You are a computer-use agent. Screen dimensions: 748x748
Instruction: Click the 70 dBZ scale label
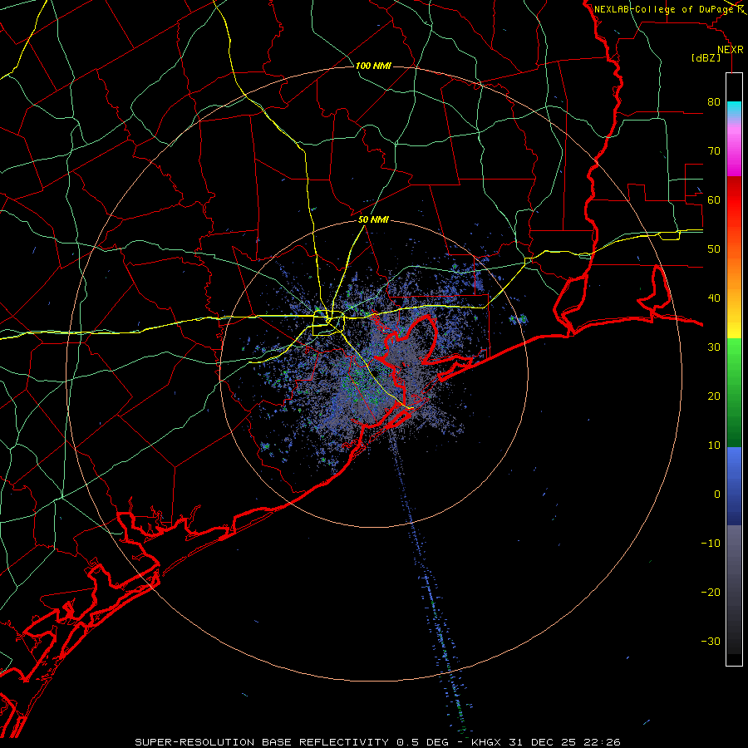coord(714,151)
